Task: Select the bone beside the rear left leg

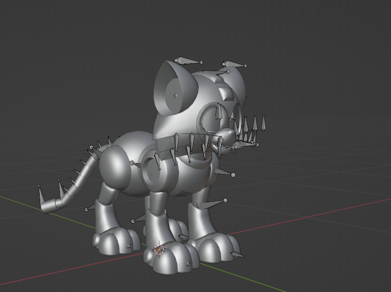Action: [90, 207]
